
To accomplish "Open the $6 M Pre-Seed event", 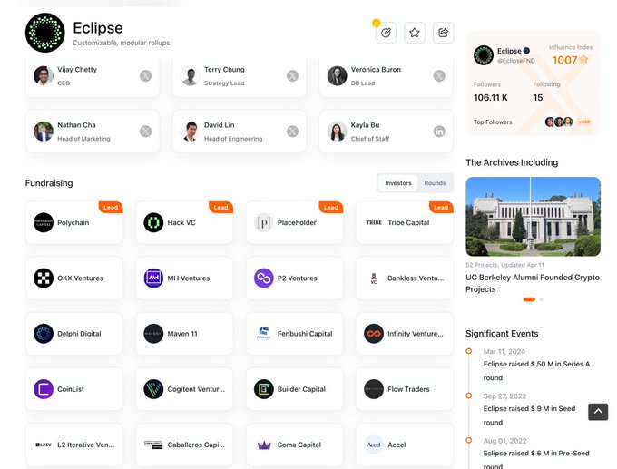I will (x=536, y=460).
